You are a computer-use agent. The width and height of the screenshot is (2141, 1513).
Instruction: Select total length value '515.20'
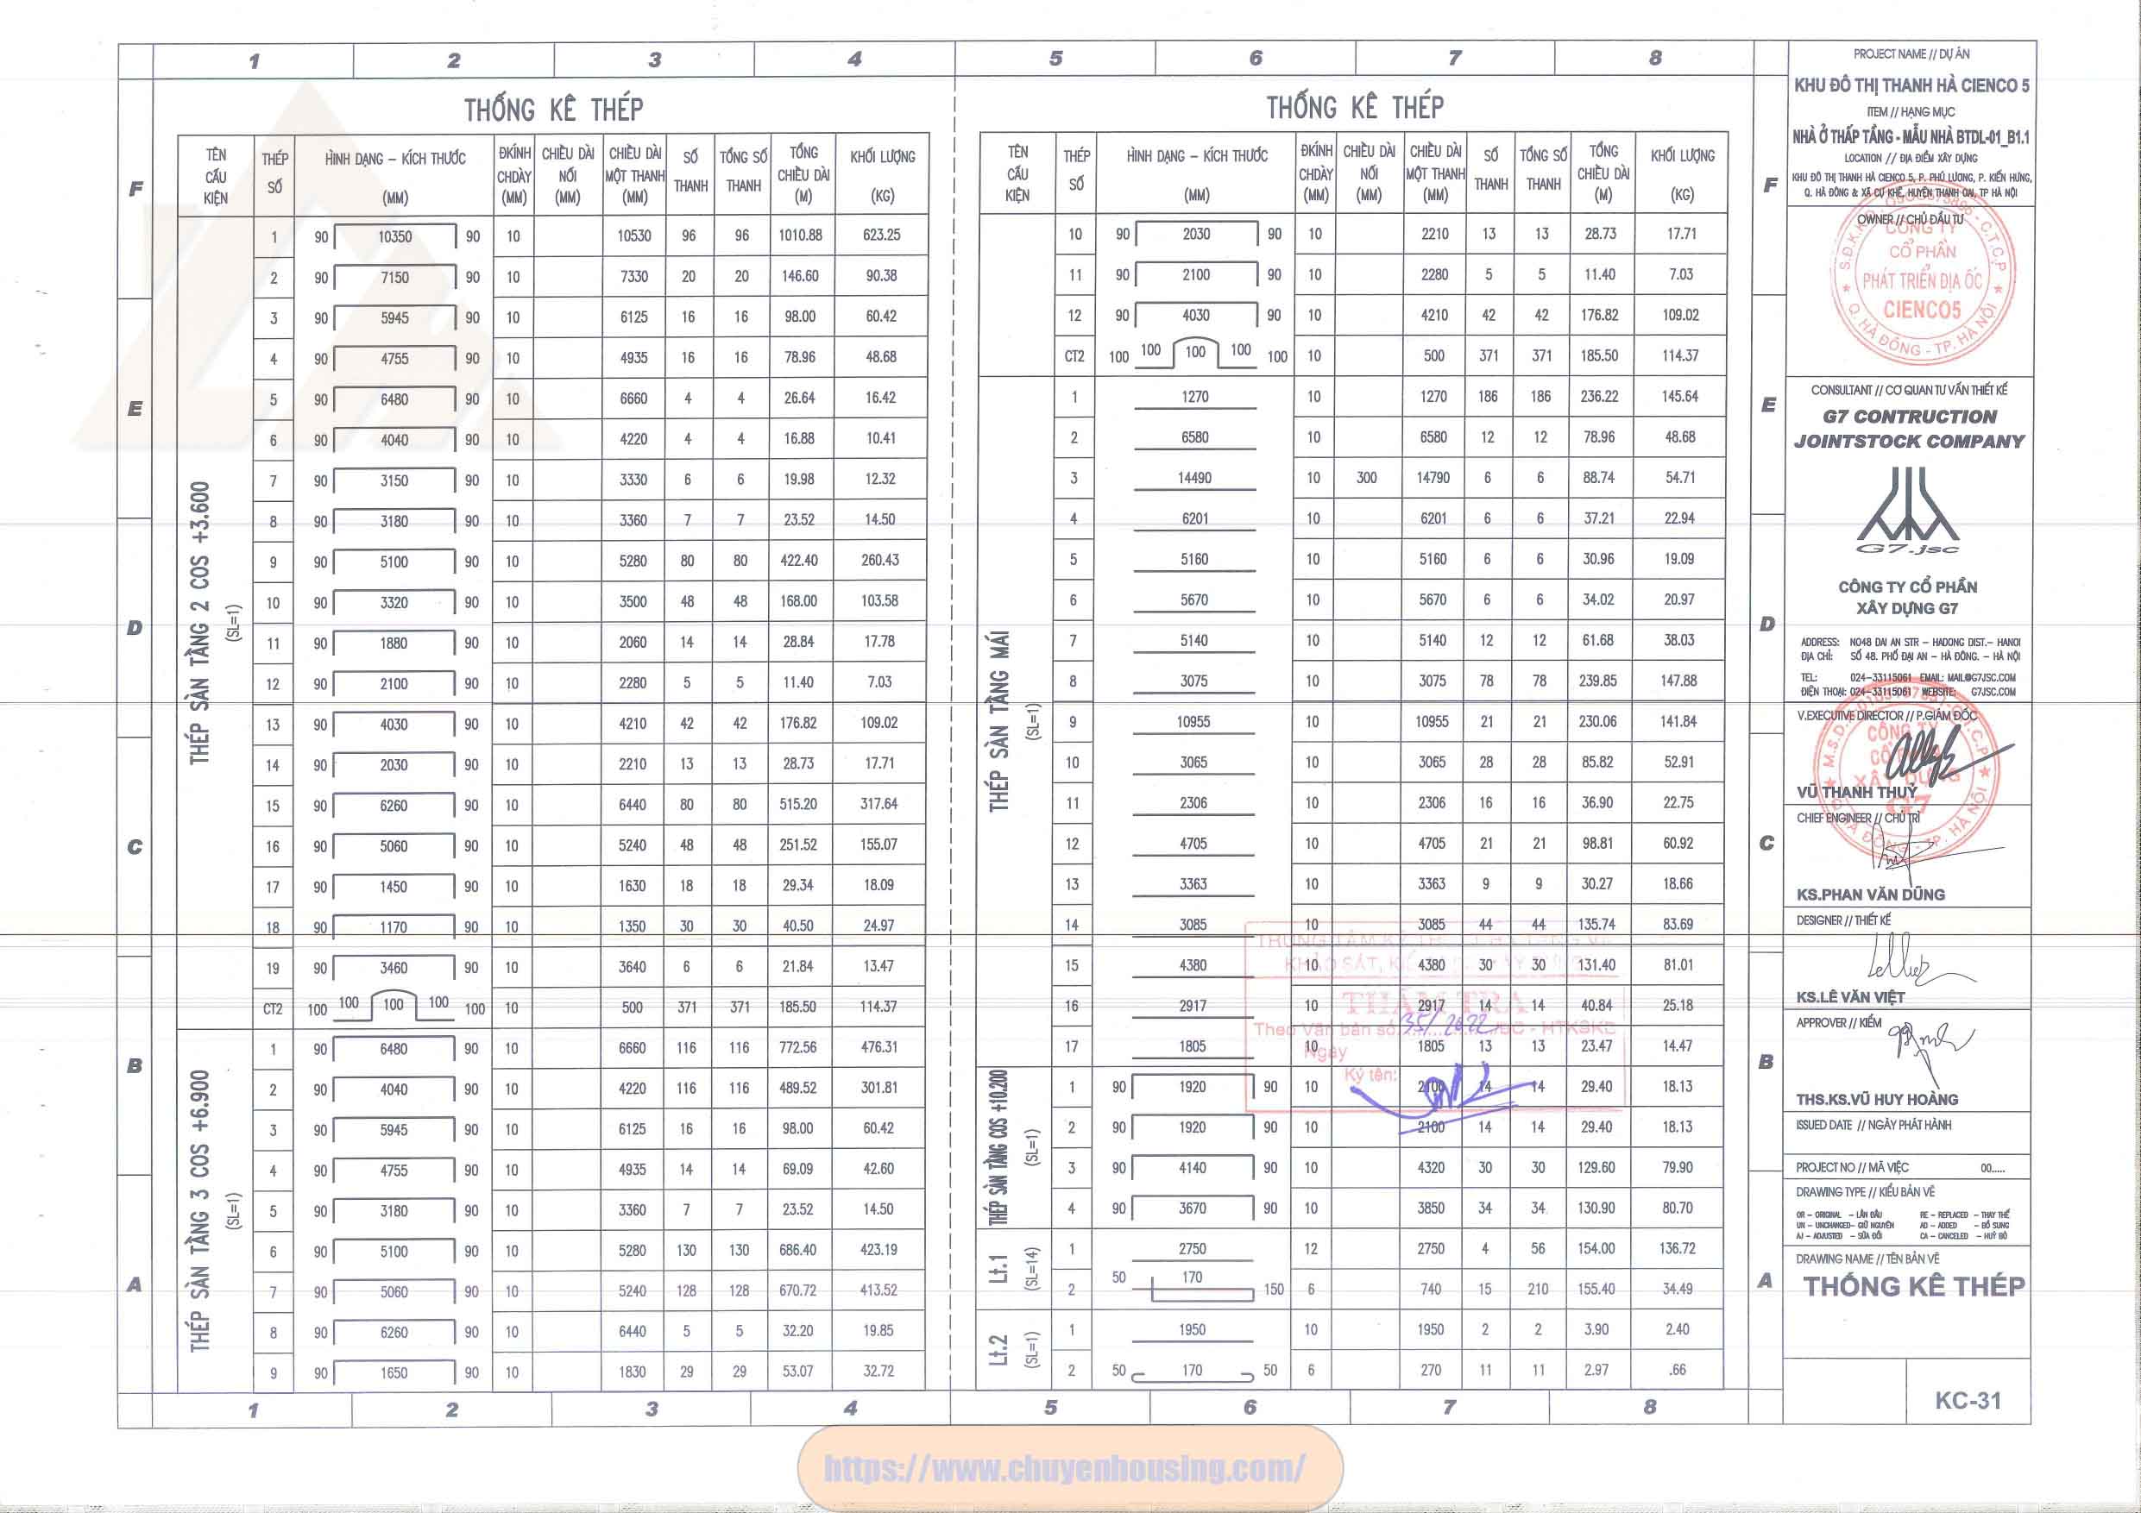pyautogui.click(x=798, y=805)
